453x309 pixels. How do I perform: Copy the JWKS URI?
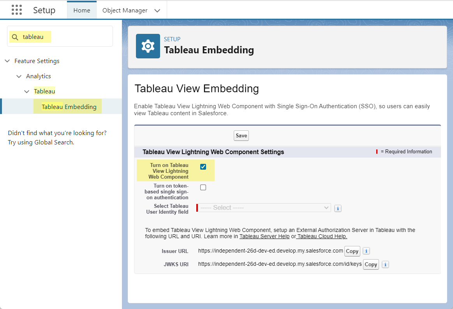click(370, 265)
